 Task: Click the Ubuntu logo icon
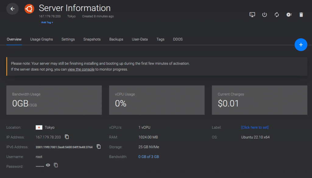(x=29, y=9)
